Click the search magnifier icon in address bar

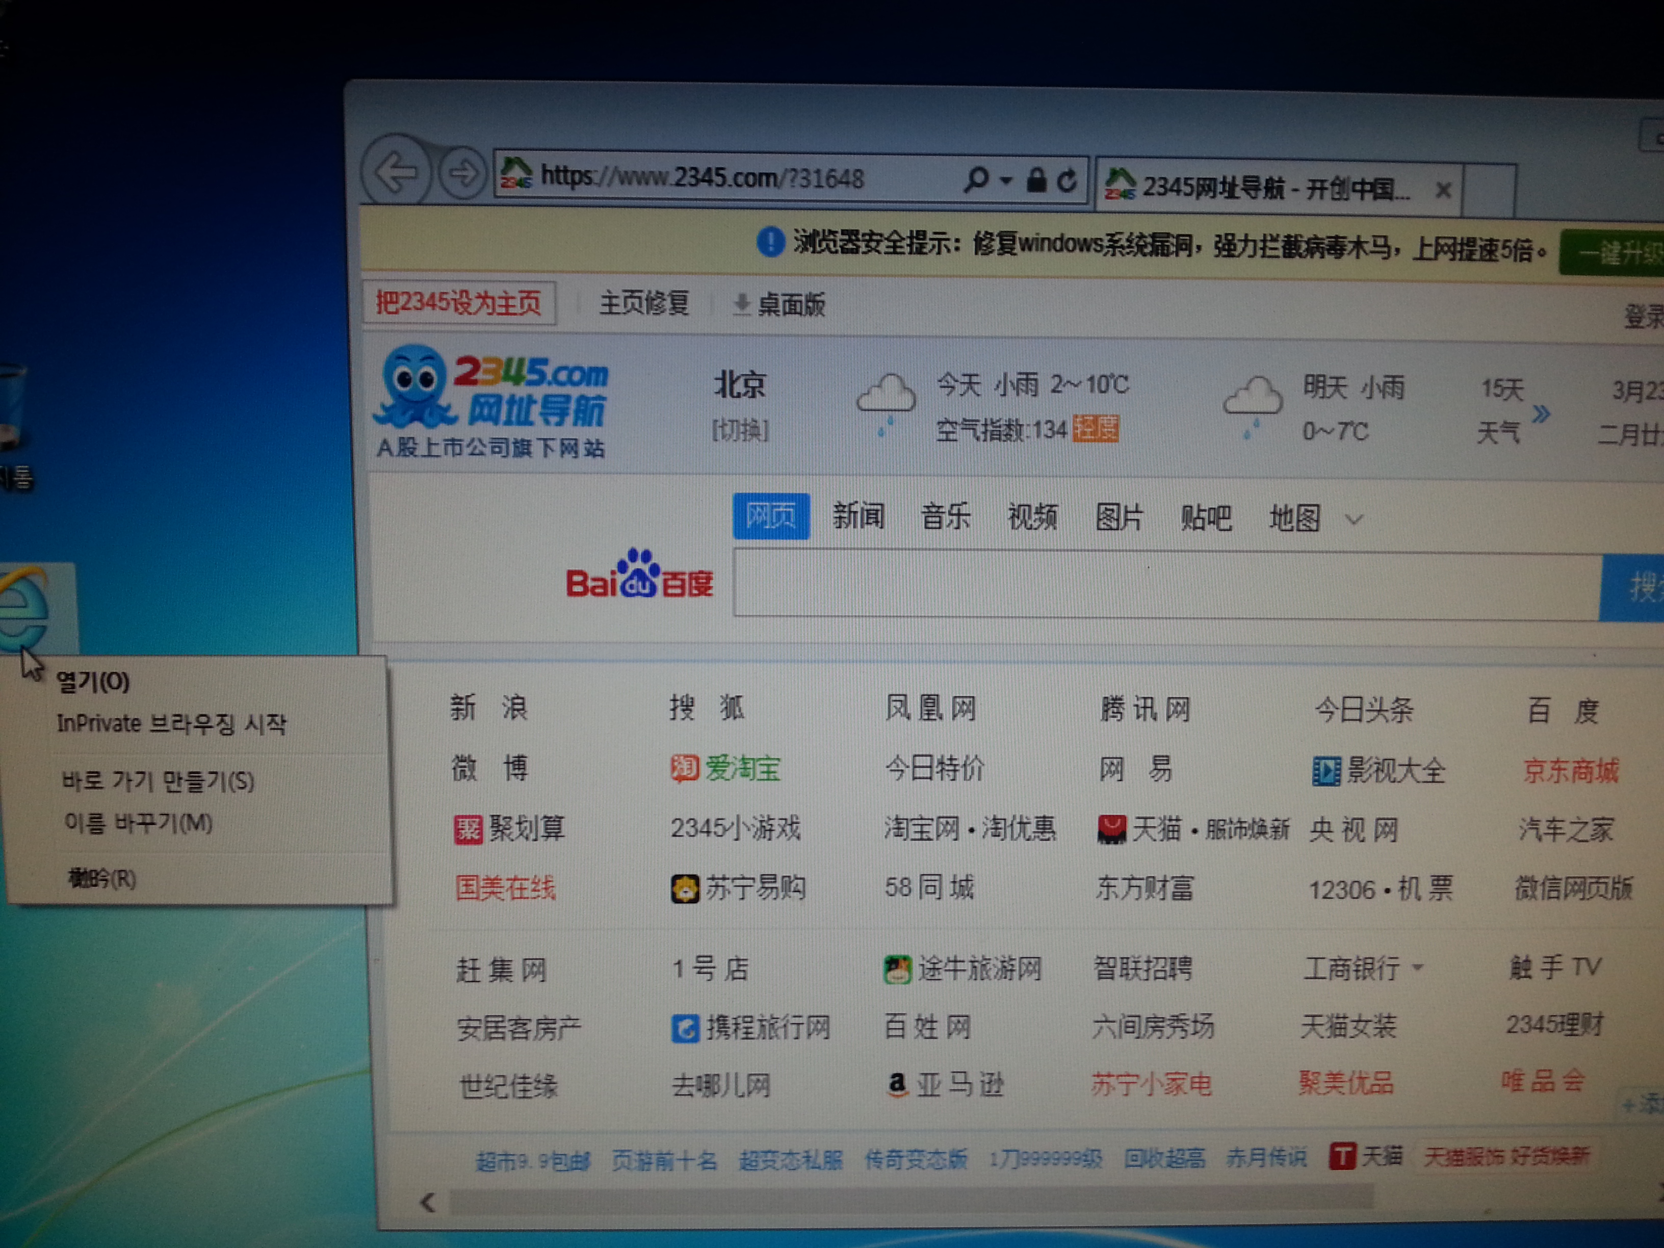(x=976, y=180)
